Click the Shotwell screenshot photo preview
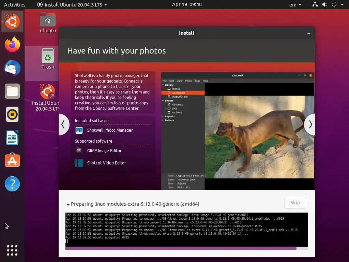Image resolution: width=349 pixels, height=262 pixels. 259,137
